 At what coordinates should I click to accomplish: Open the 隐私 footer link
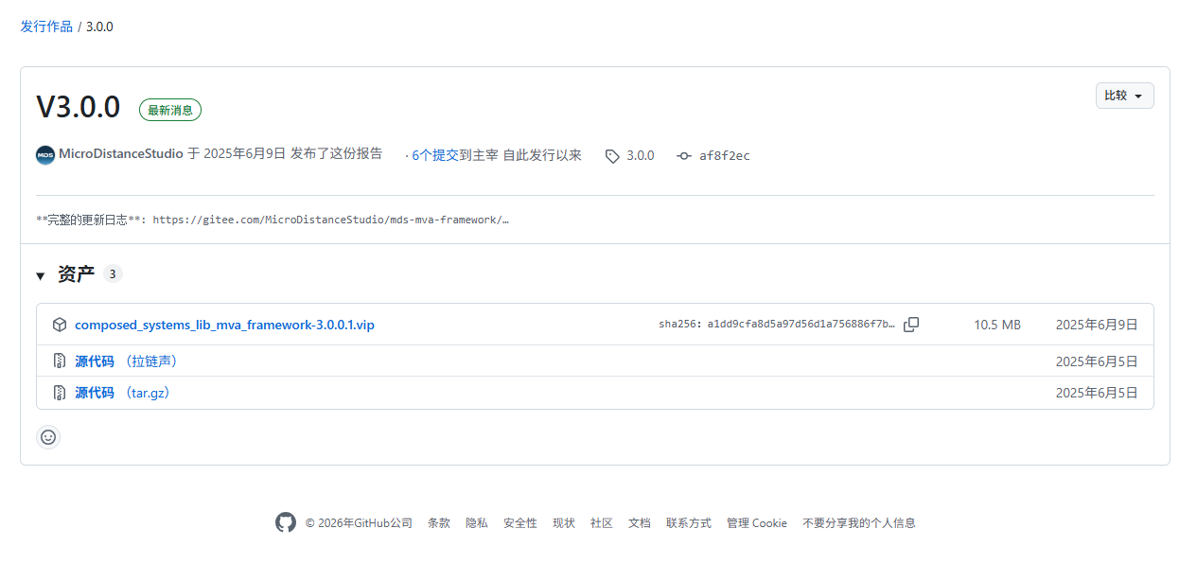[x=477, y=523]
